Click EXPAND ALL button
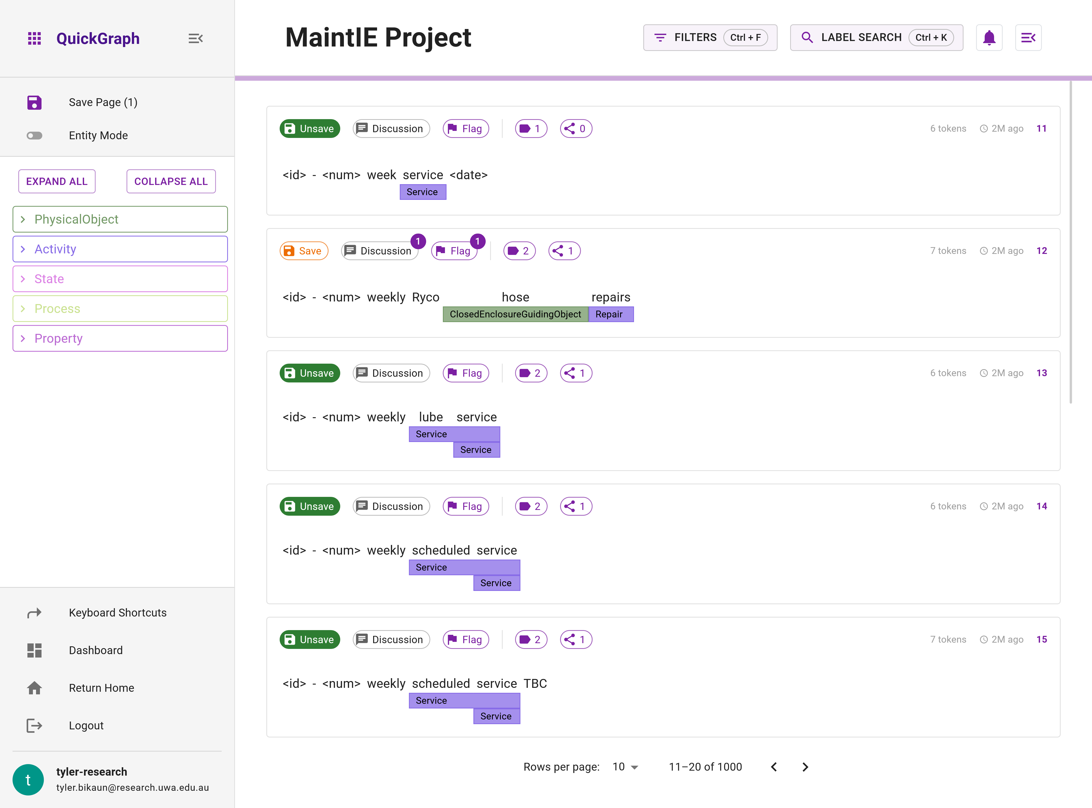1092x808 pixels. 56,181
